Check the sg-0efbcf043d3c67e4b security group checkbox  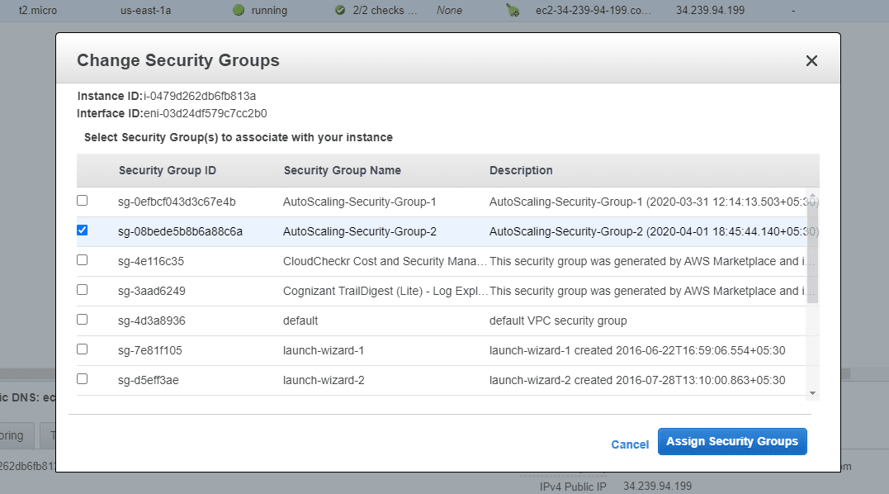pos(82,200)
